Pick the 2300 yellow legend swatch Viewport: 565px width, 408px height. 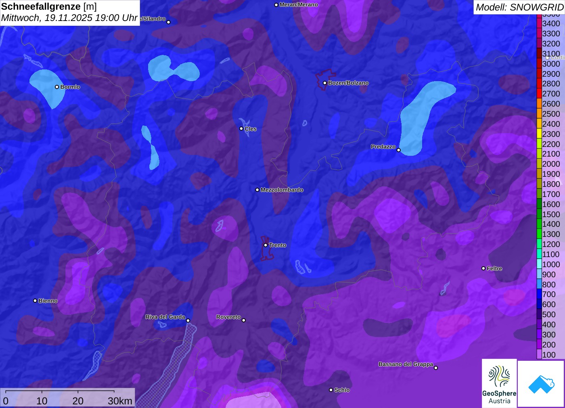pyautogui.click(x=539, y=134)
